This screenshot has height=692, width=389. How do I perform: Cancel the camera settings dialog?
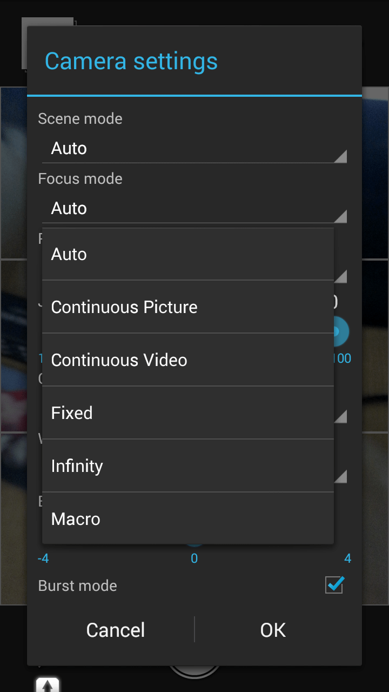tap(116, 630)
